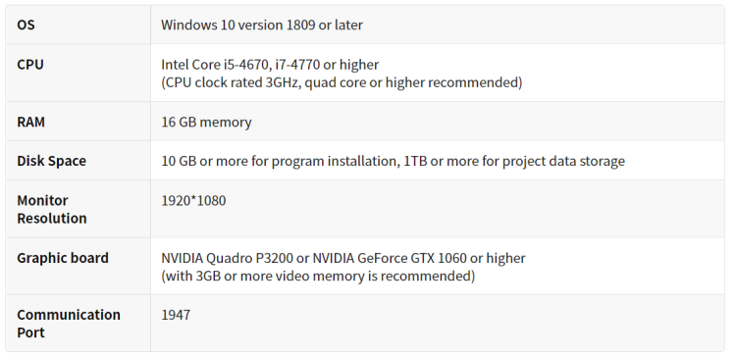Click the Communication Port label
This screenshot has width=736, height=358.
click(69, 324)
